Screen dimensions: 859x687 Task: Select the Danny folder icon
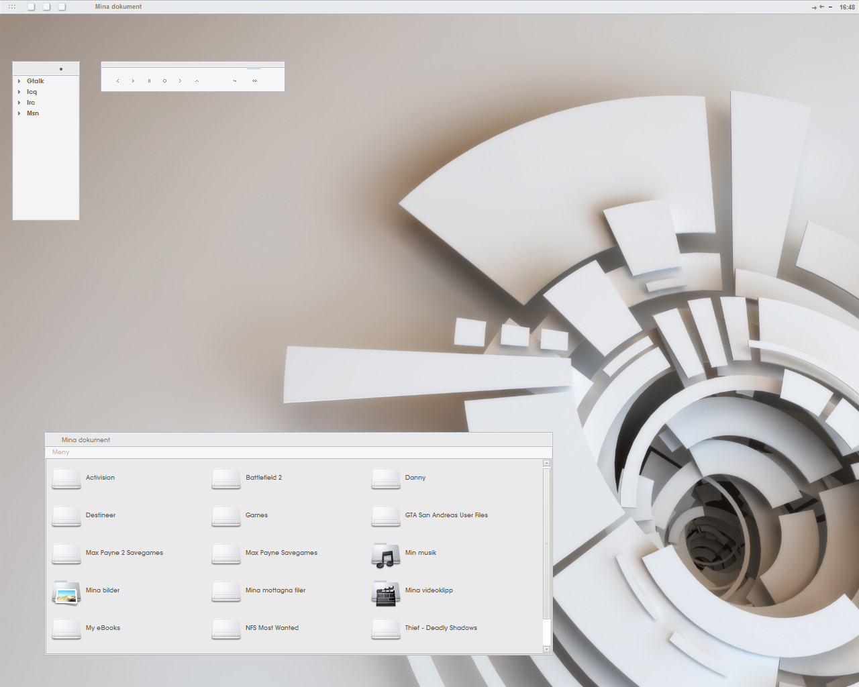pos(386,478)
